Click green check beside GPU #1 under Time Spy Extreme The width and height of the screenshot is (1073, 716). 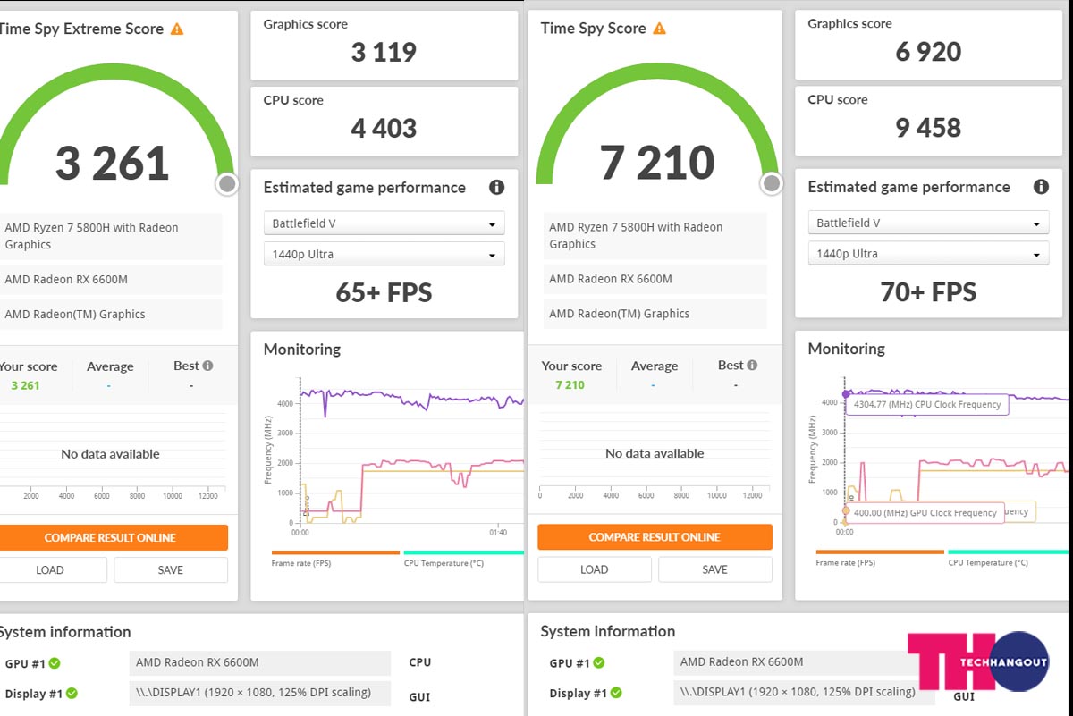pos(55,663)
